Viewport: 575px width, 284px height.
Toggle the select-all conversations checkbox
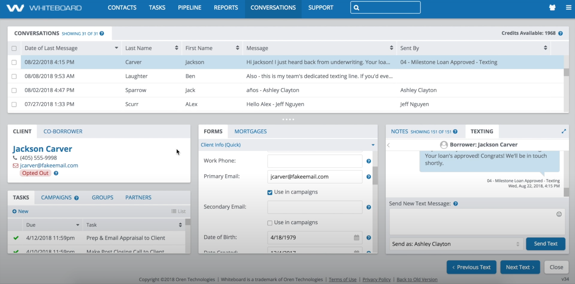point(14,48)
